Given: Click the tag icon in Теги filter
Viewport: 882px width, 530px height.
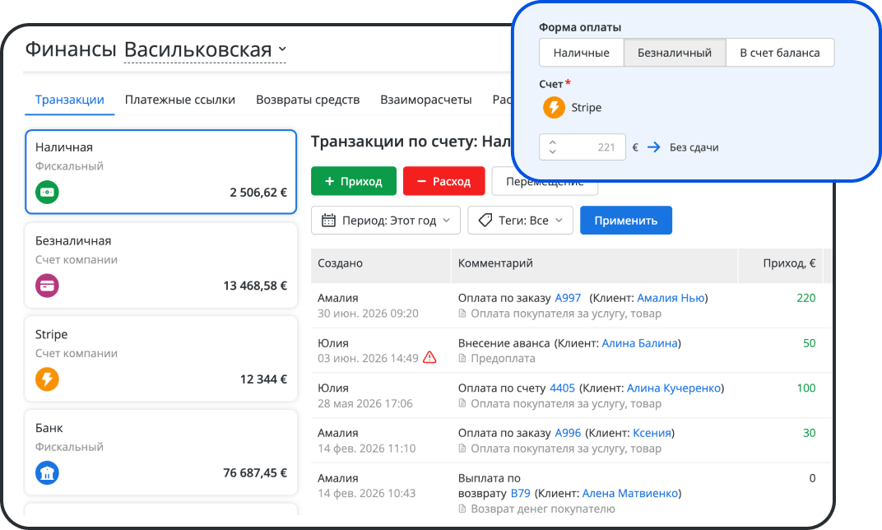Looking at the screenshot, I should pyautogui.click(x=485, y=221).
